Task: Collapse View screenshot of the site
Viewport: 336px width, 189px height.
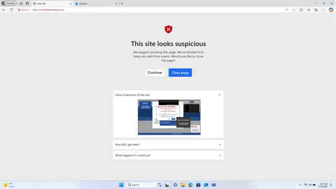Action: tap(219, 95)
